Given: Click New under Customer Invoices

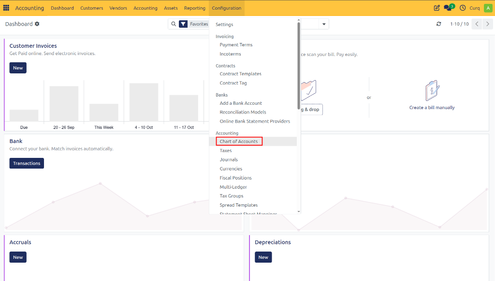Looking at the screenshot, I should (x=18, y=68).
